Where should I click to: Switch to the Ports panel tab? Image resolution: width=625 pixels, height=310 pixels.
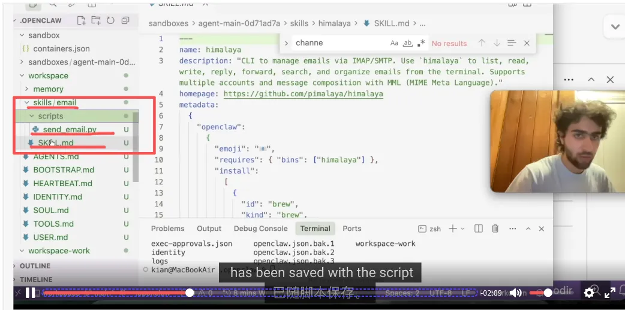[352, 229]
